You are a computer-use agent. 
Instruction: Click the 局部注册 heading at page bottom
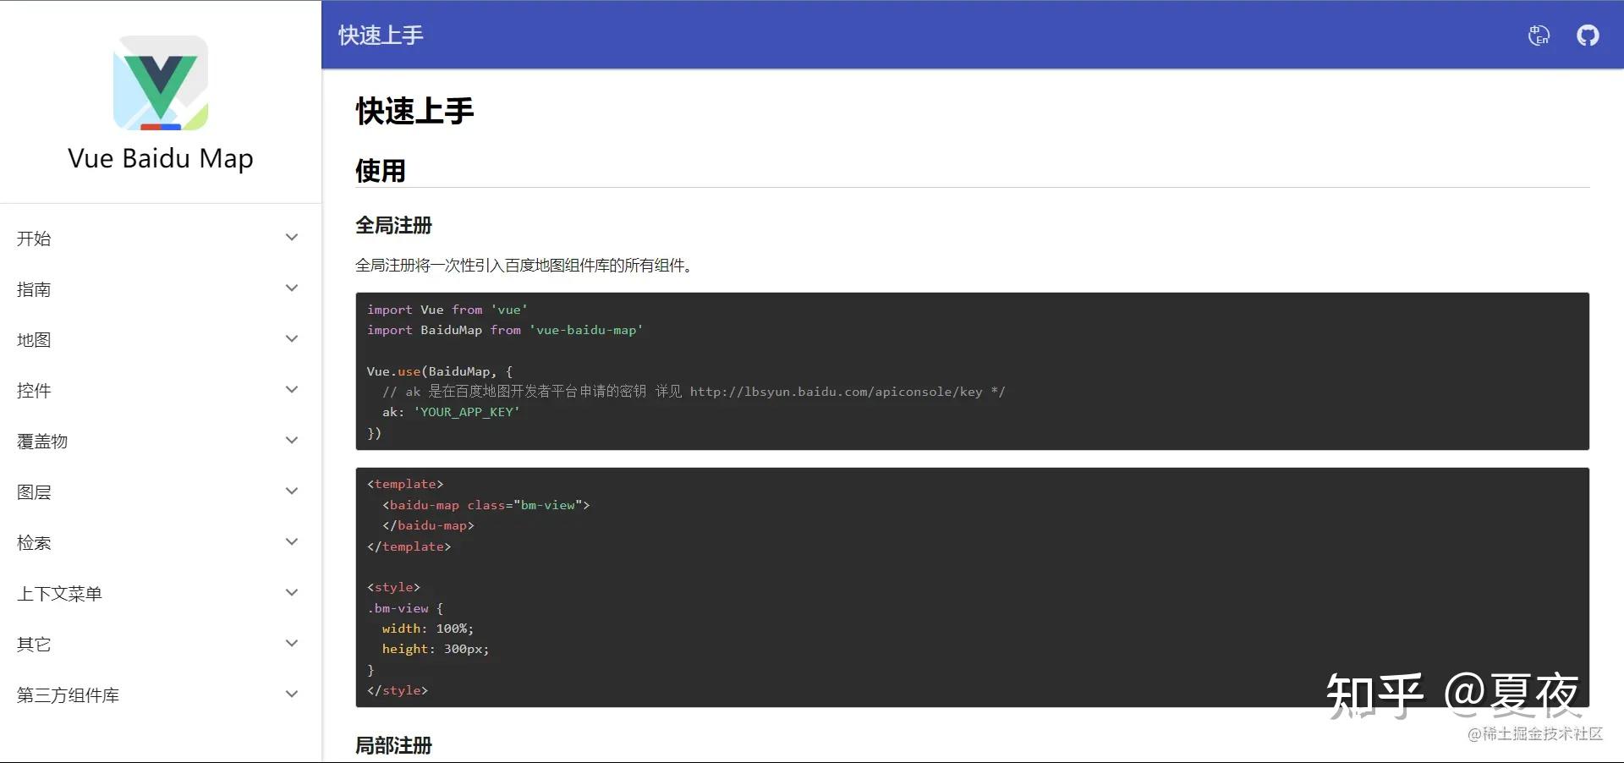pyautogui.click(x=392, y=745)
